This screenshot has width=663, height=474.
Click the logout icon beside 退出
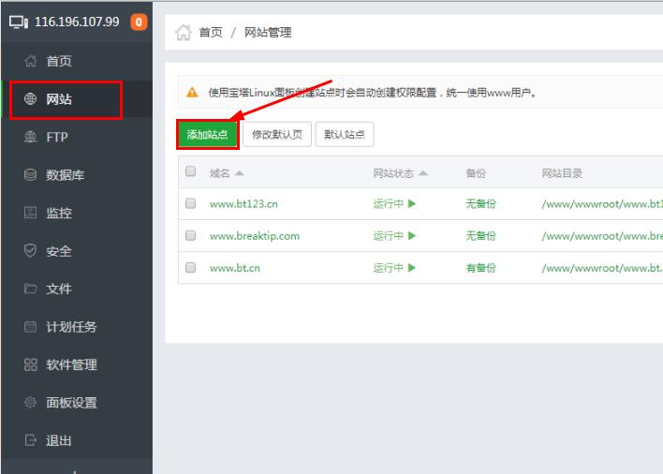coord(31,440)
